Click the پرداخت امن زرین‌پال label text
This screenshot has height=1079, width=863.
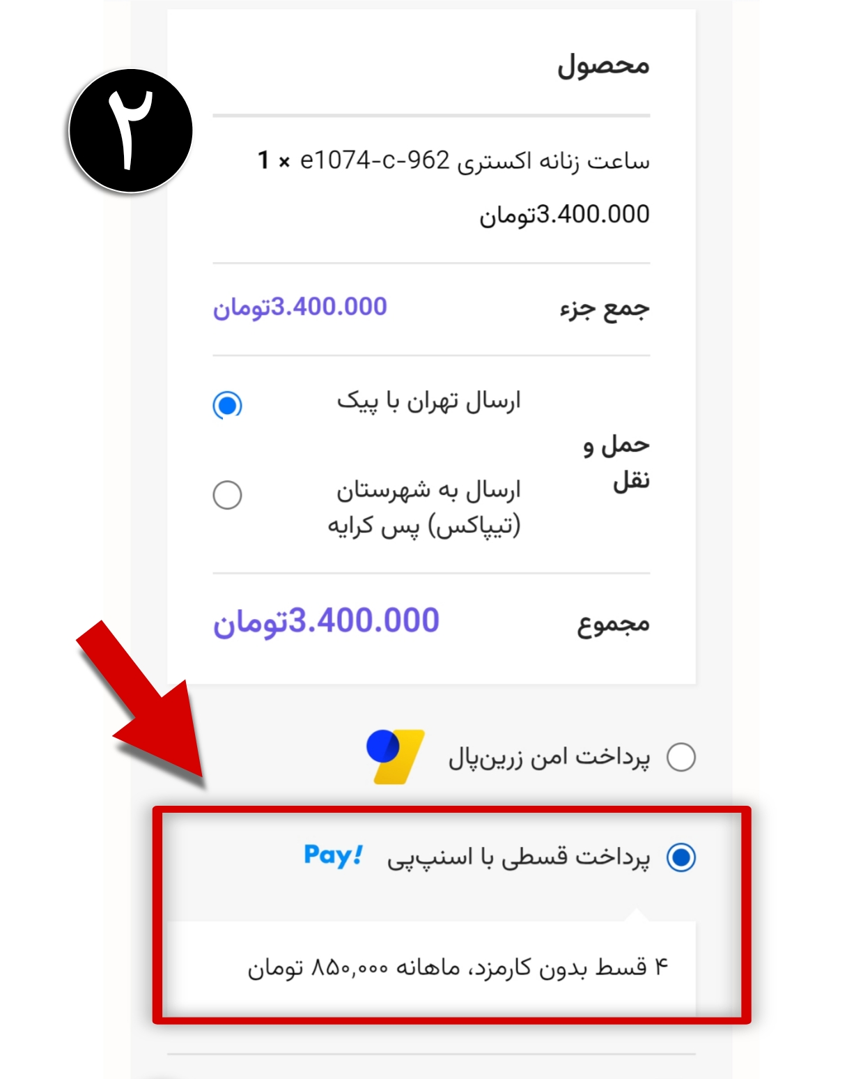[549, 758]
